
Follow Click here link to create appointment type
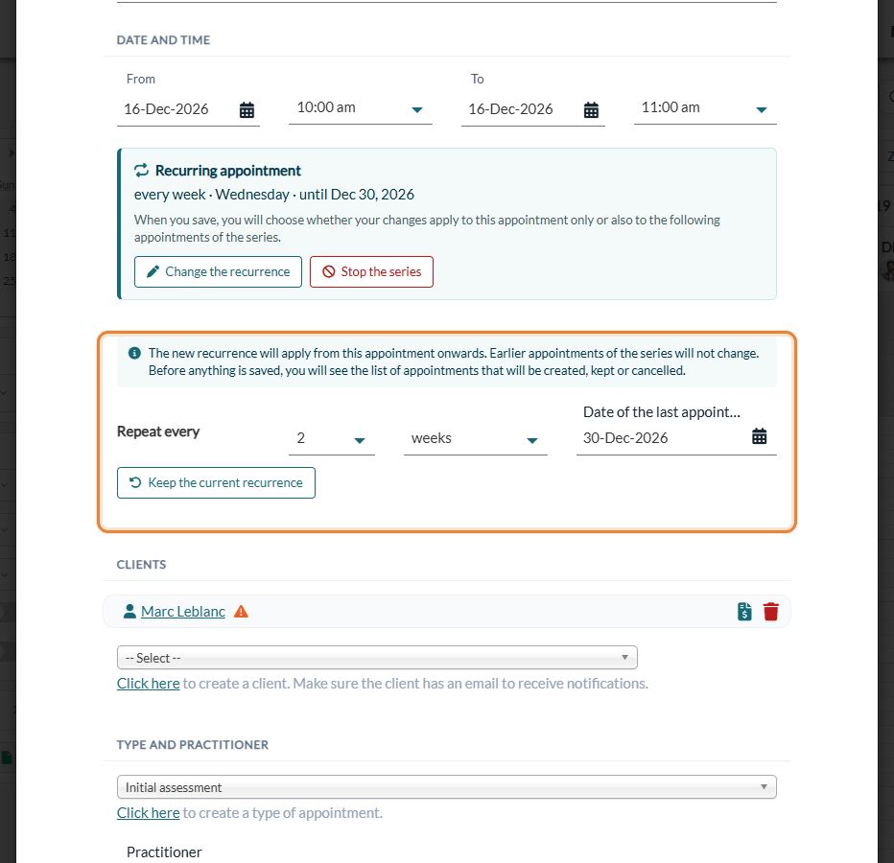[149, 812]
